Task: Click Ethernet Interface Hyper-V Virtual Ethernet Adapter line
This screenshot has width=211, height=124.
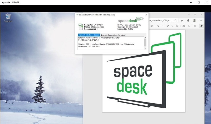Action: pos(99,38)
